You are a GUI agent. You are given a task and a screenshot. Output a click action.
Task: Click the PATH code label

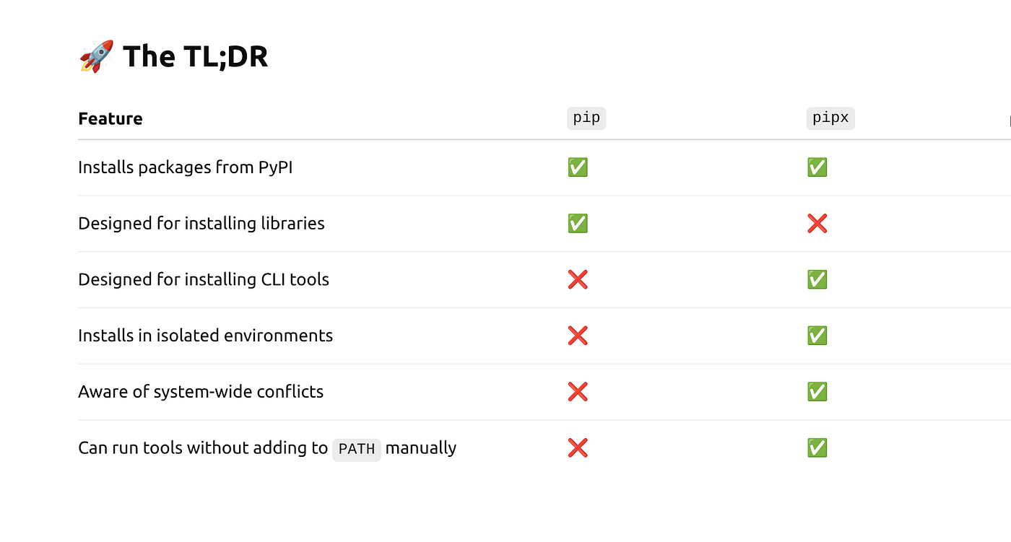357,449
